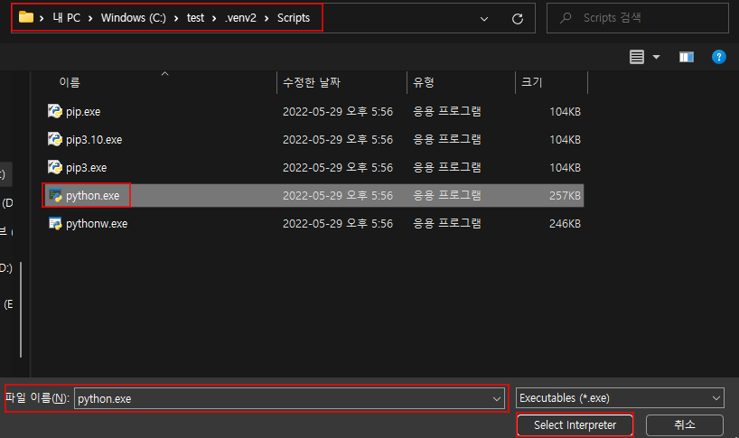This screenshot has width=739, height=438.
Task: Click 257KB size of python.exe
Action: [565, 195]
